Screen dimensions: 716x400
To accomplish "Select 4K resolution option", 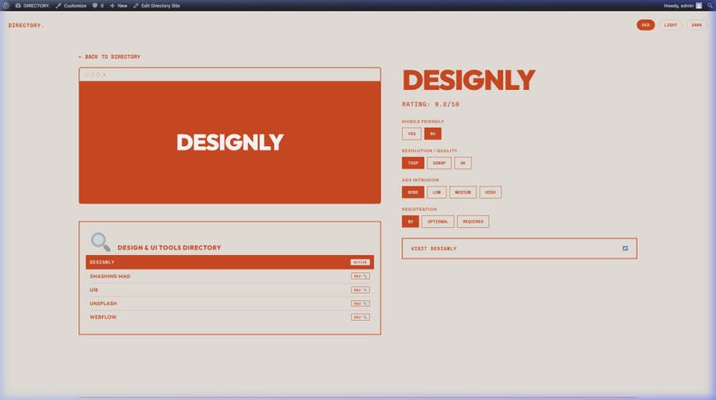I will (x=463, y=163).
